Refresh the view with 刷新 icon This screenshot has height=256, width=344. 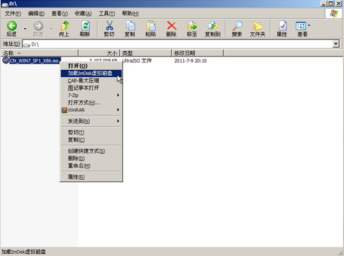click(85, 26)
